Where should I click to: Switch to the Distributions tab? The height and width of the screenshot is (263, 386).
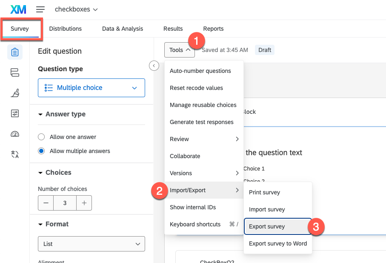(x=66, y=29)
